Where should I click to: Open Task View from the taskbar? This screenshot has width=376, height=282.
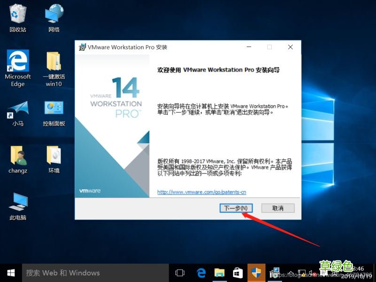pos(180,273)
